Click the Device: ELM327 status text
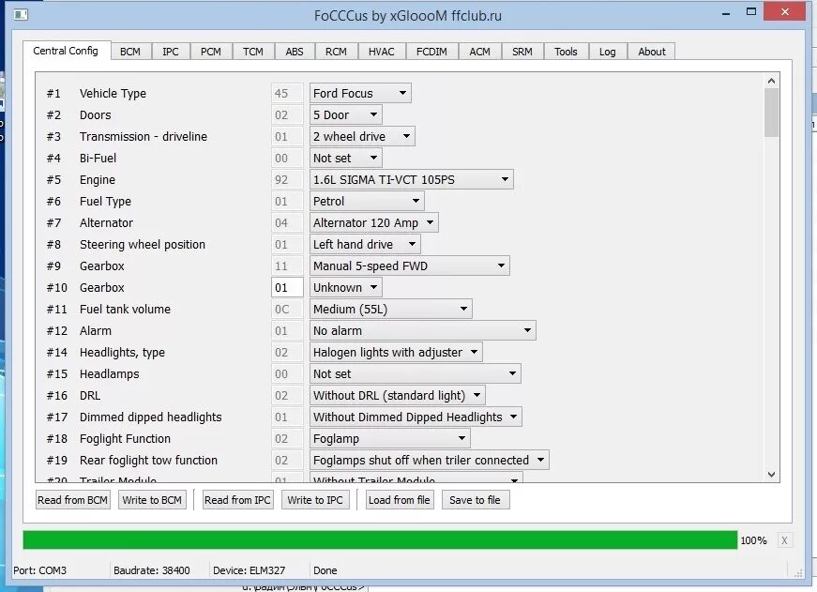Screen dimensions: 817x592 (250, 570)
